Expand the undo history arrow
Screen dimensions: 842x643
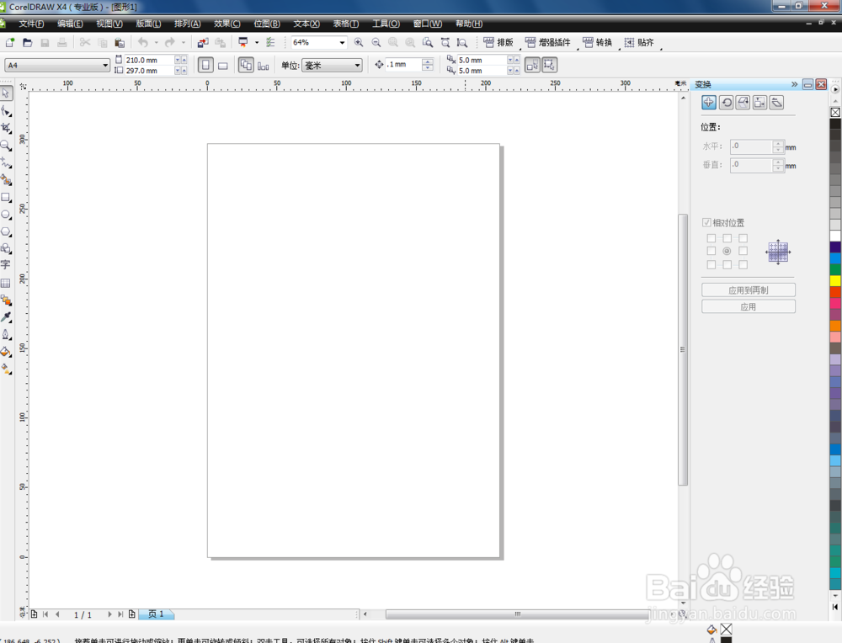pyautogui.click(x=157, y=42)
